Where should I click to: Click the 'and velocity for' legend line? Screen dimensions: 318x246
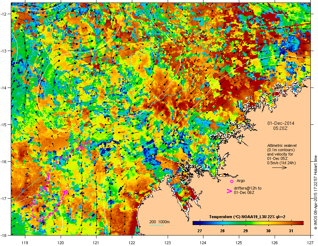(280, 154)
